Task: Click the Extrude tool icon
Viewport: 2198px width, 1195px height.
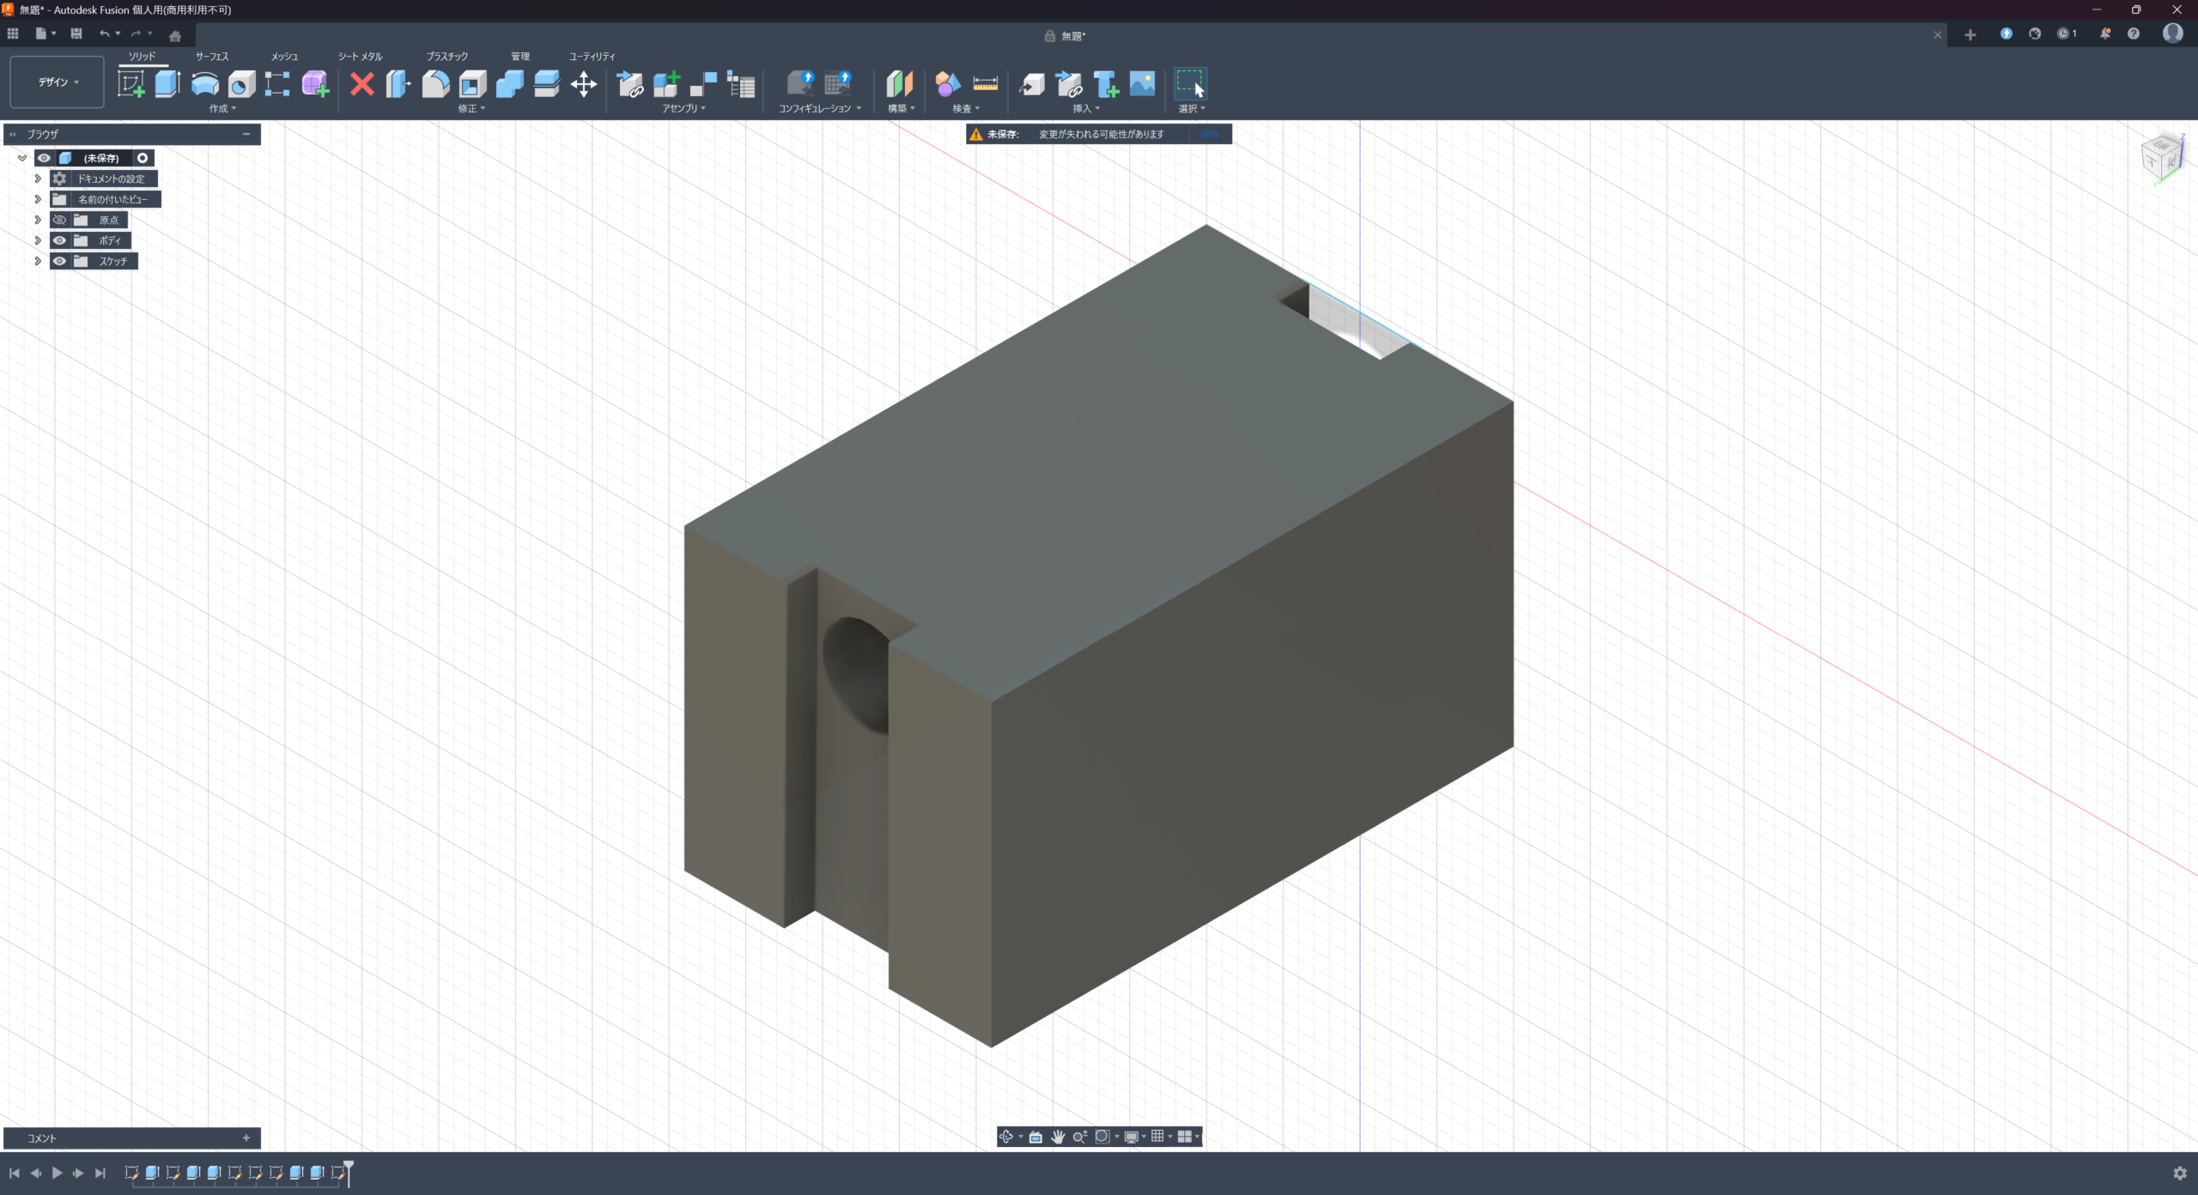Action: click(167, 84)
